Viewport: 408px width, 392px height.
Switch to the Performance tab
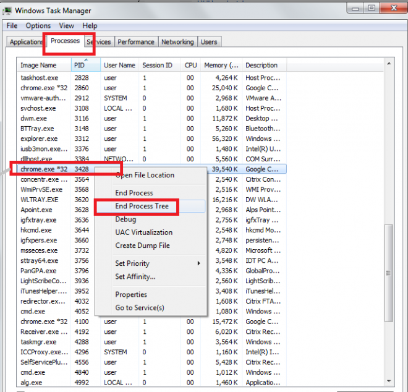[136, 41]
